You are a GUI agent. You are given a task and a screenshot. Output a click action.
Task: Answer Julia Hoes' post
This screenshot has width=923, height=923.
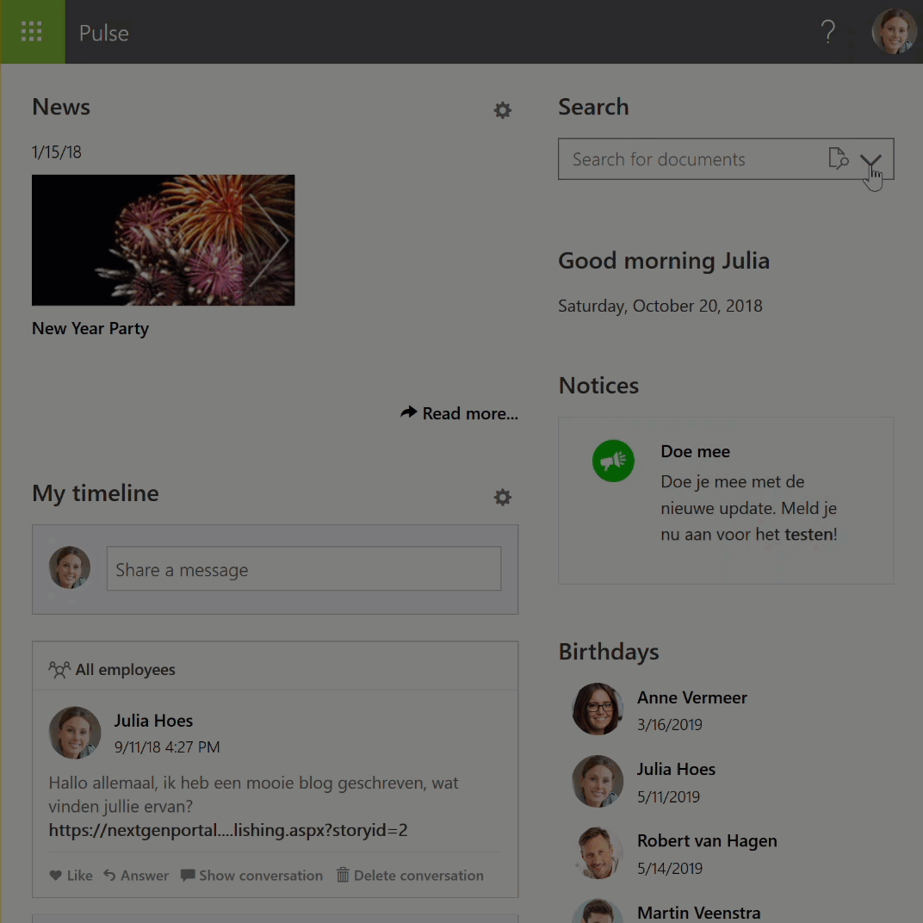click(136, 876)
